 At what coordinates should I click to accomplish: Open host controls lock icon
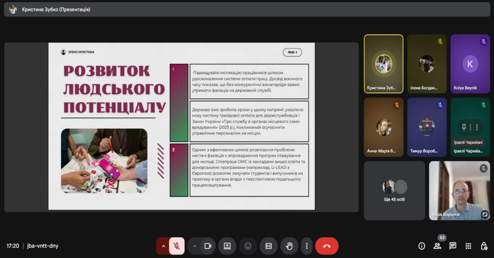pos(484,246)
